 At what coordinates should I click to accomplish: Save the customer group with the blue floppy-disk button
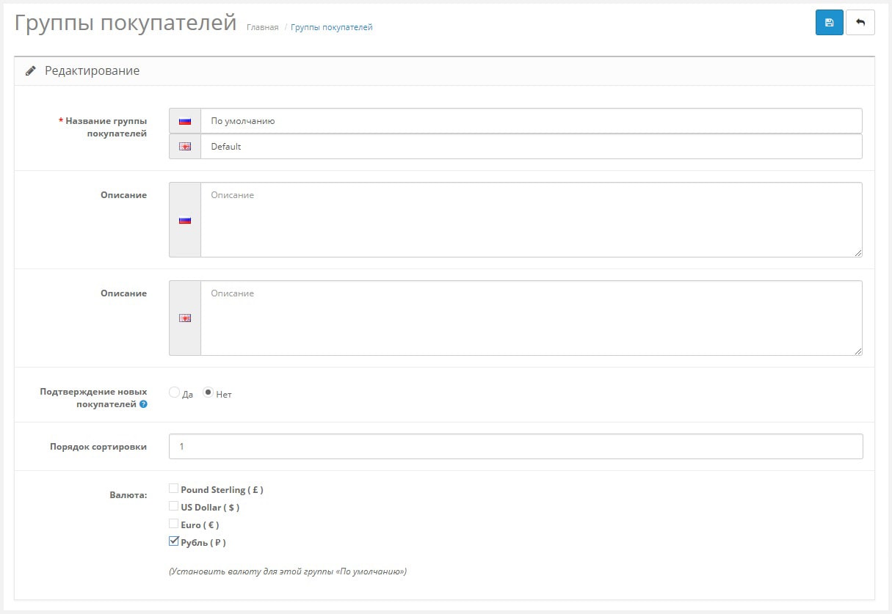pyautogui.click(x=829, y=23)
